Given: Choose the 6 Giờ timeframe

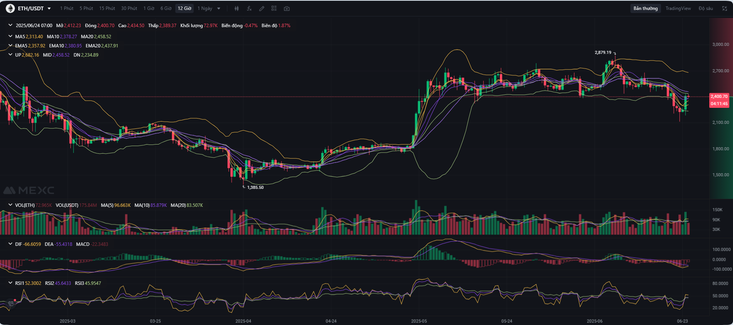Looking at the screenshot, I should (x=166, y=8).
